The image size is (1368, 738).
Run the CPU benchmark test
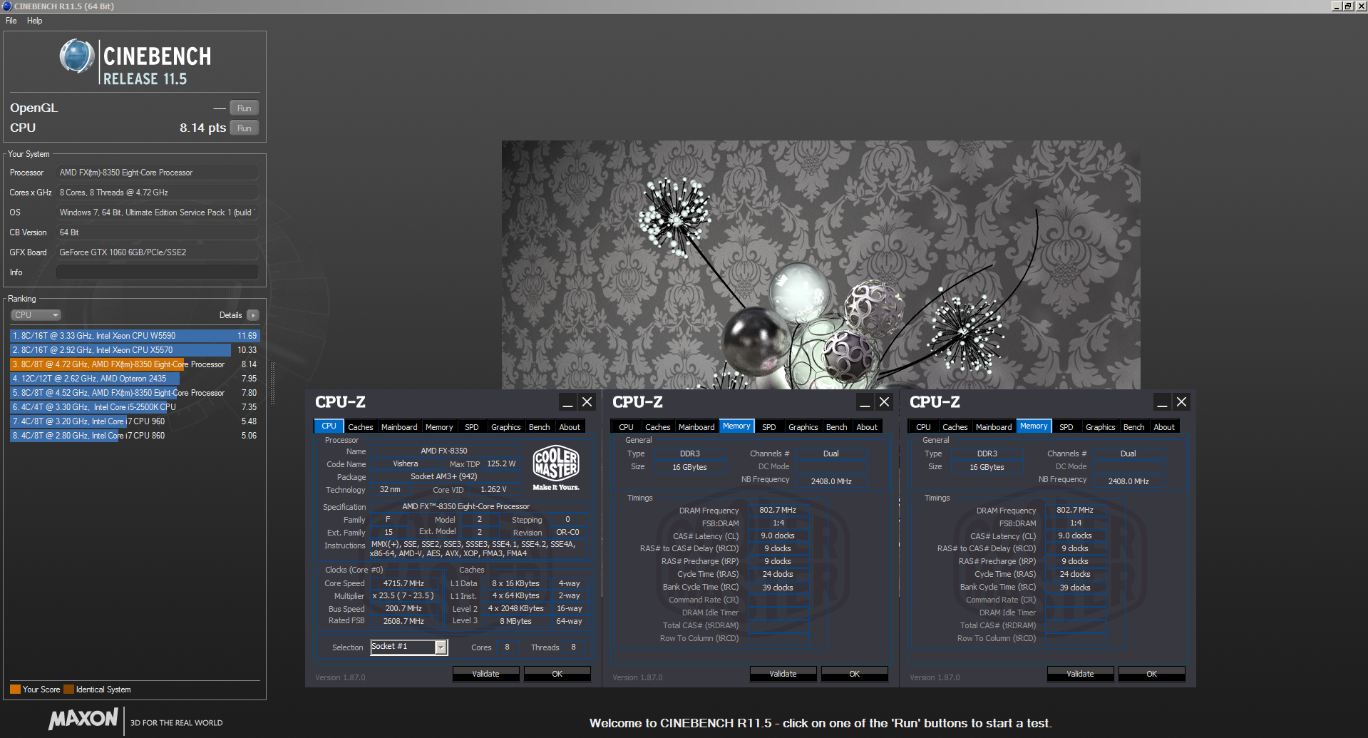pos(244,128)
